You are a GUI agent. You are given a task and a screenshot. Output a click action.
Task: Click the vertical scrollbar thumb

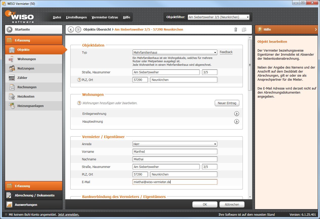(x=250, y=65)
